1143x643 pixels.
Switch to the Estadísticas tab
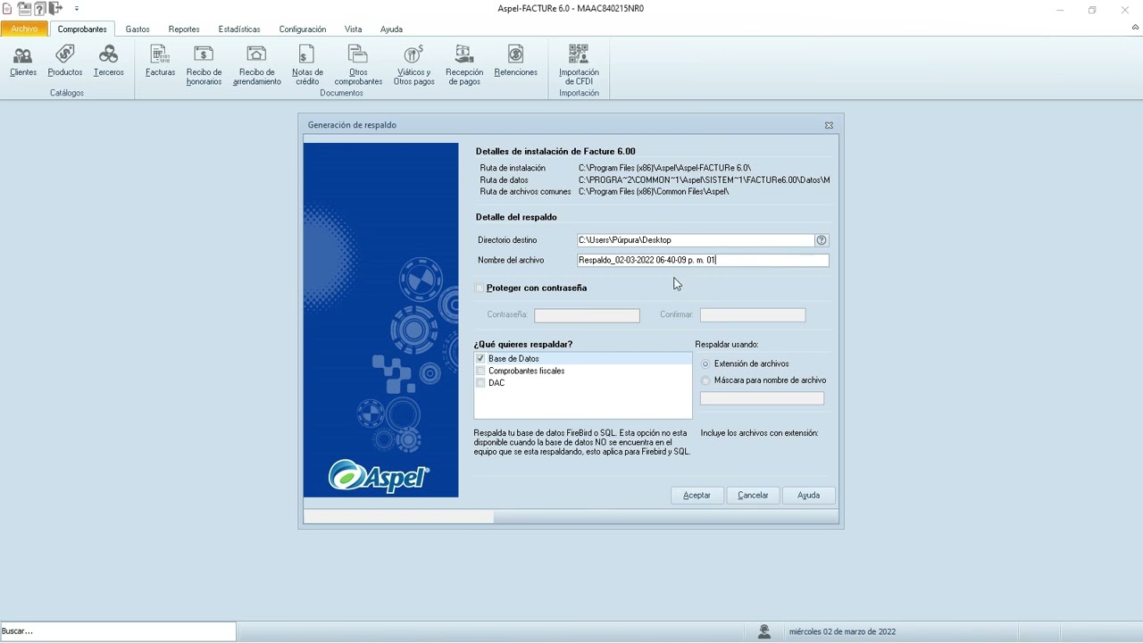pyautogui.click(x=239, y=29)
